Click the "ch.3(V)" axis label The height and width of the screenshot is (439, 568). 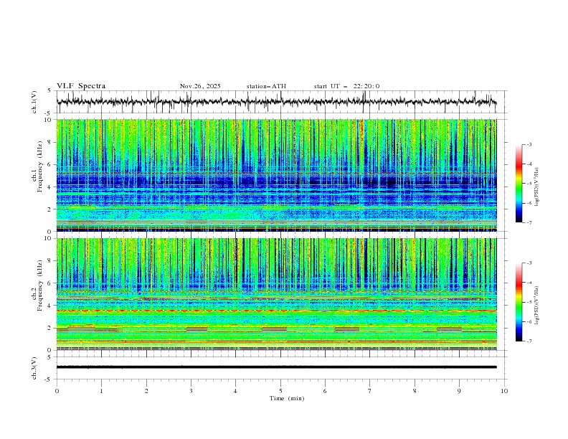click(x=34, y=368)
